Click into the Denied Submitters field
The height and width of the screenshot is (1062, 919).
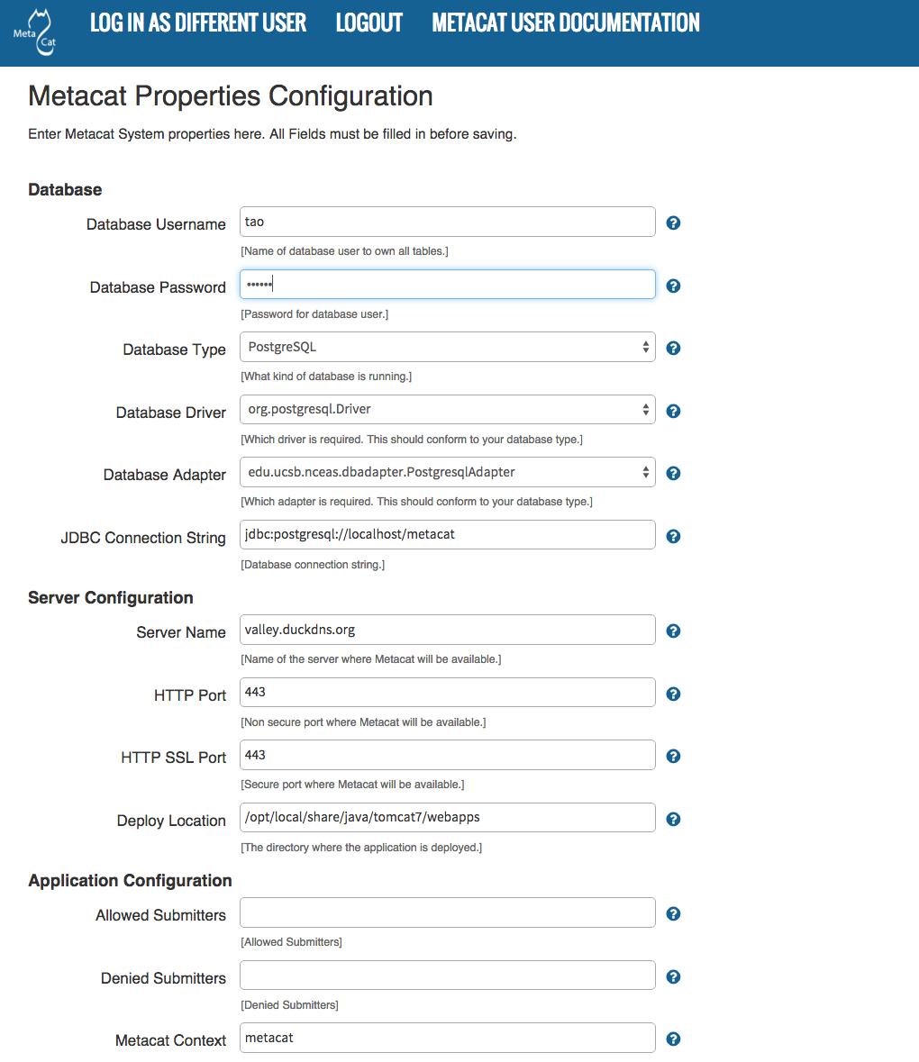[x=447, y=976]
